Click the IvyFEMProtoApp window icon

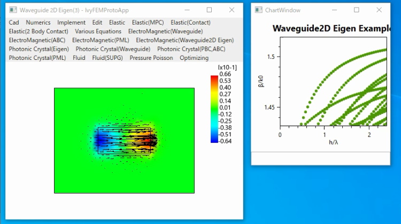13,10
